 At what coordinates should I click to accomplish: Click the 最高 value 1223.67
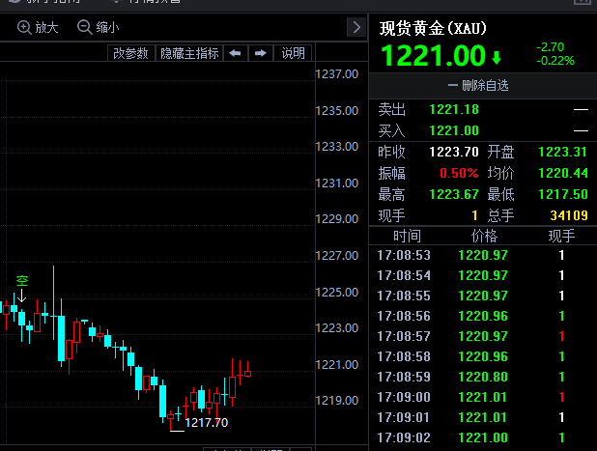pyautogui.click(x=454, y=195)
